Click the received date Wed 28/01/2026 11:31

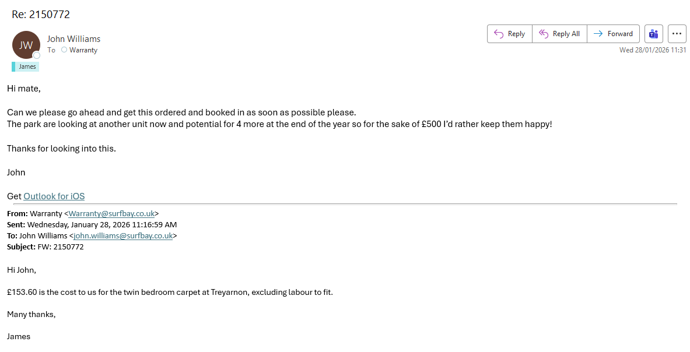click(652, 50)
